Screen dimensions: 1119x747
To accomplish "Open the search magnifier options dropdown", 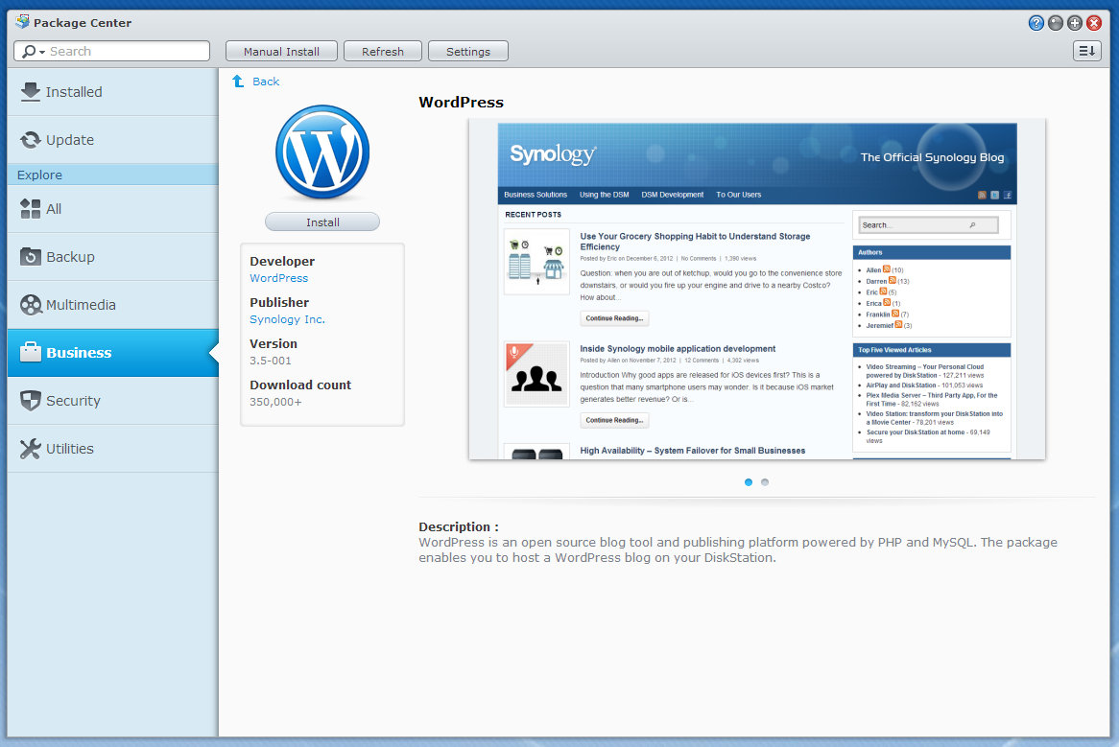I will [x=34, y=52].
